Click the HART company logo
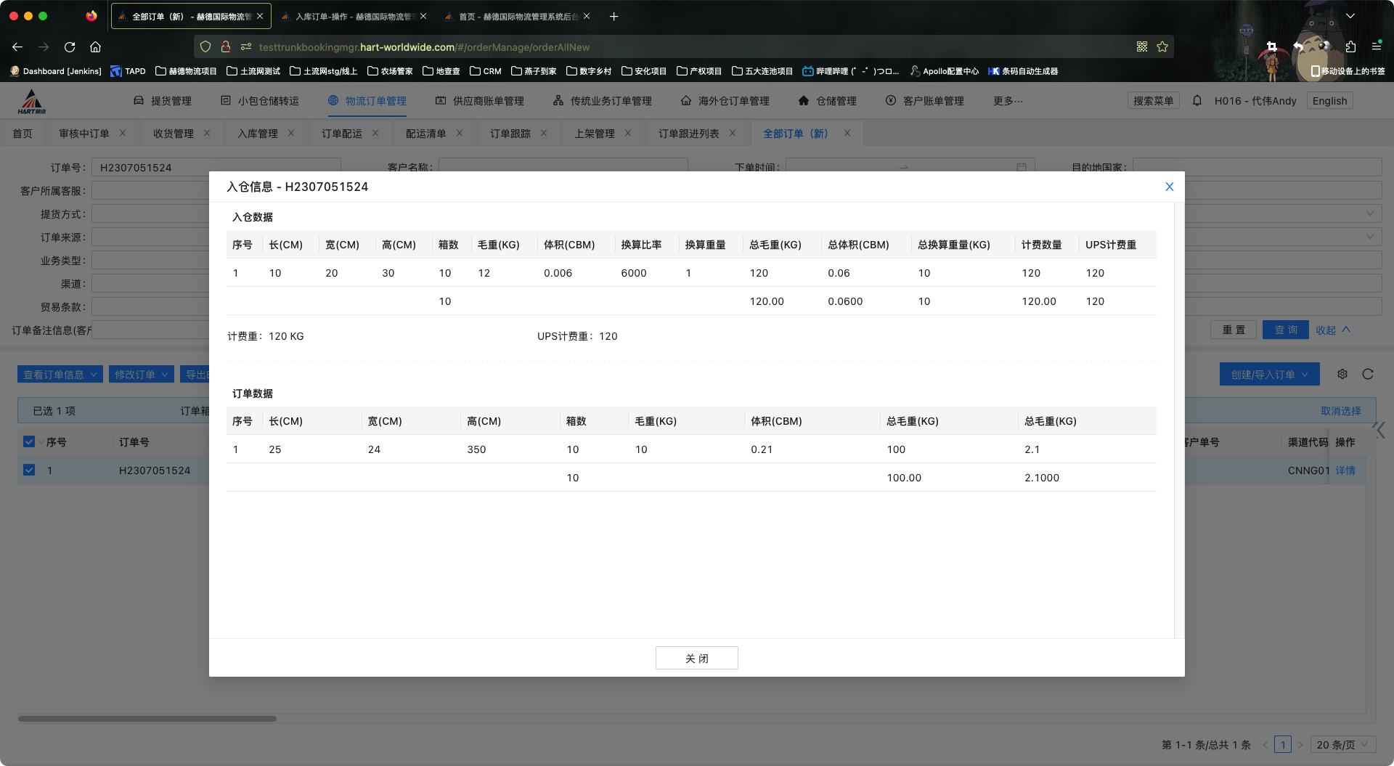 pos(32,102)
